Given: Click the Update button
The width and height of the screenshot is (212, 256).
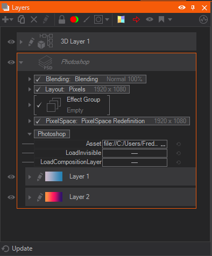Looking at the screenshot, I should [17, 248].
